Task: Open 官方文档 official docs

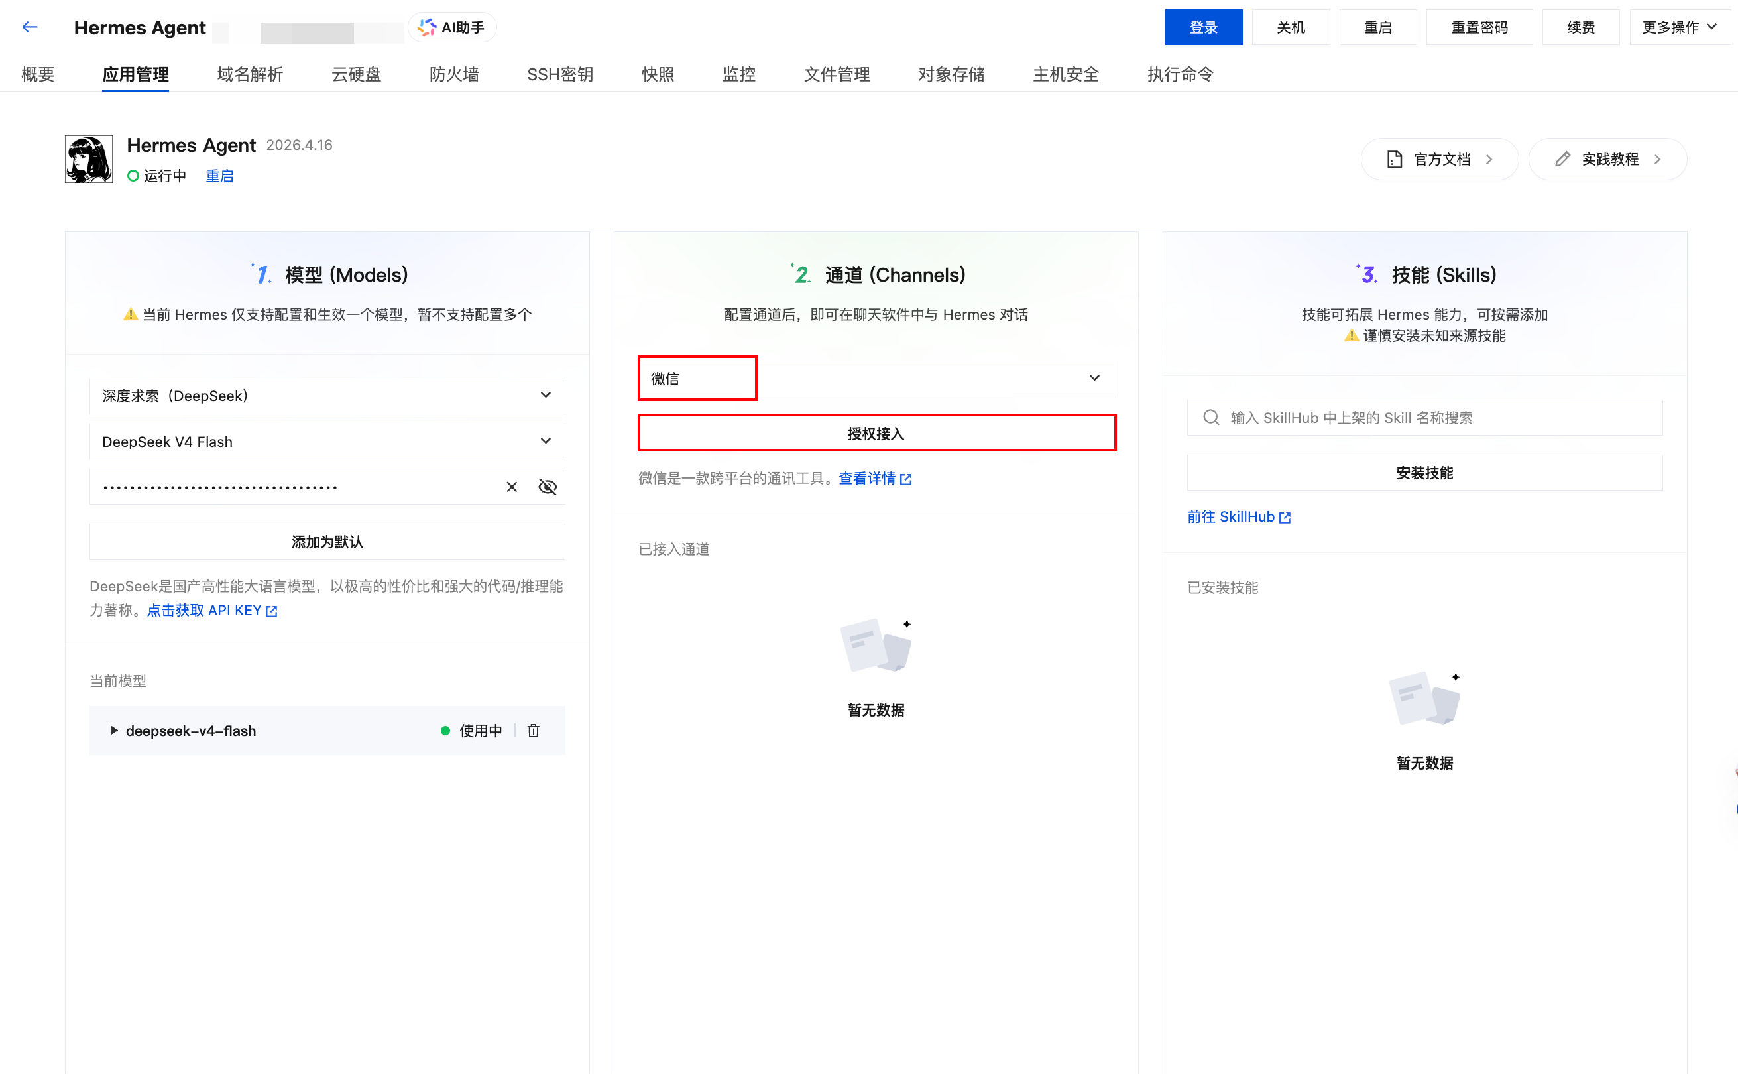Action: [x=1439, y=159]
